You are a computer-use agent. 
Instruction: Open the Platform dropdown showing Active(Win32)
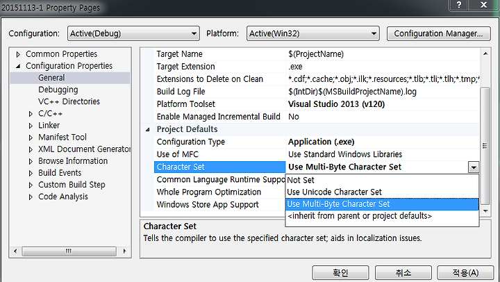pos(312,33)
